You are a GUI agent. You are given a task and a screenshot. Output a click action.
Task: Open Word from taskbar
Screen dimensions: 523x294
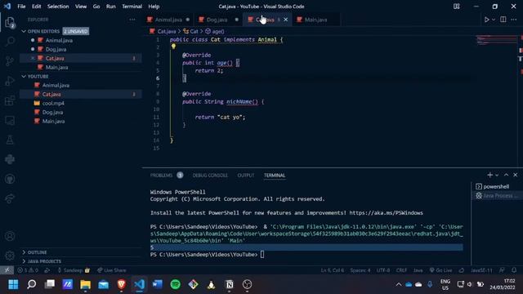click(157, 284)
